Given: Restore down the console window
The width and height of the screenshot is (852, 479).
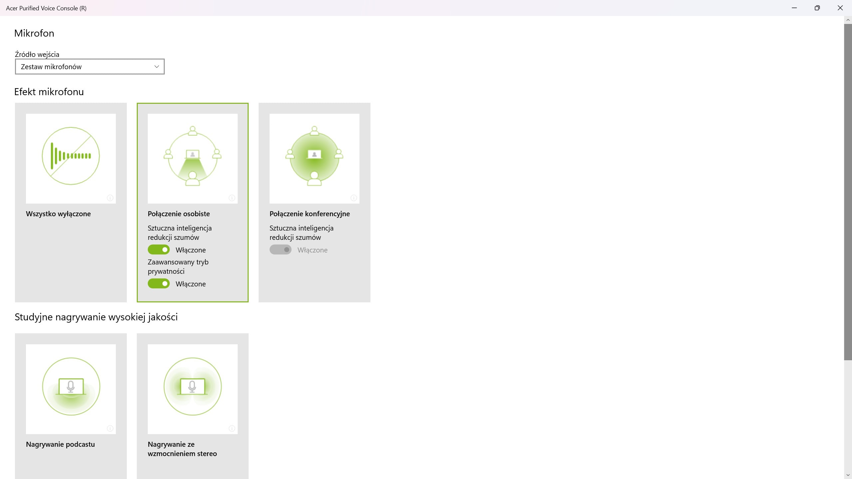Looking at the screenshot, I should (x=817, y=8).
